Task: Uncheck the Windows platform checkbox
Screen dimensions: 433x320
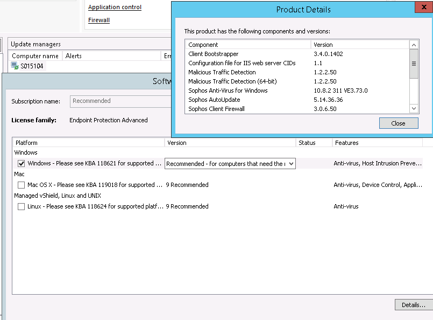Action: 22,163
